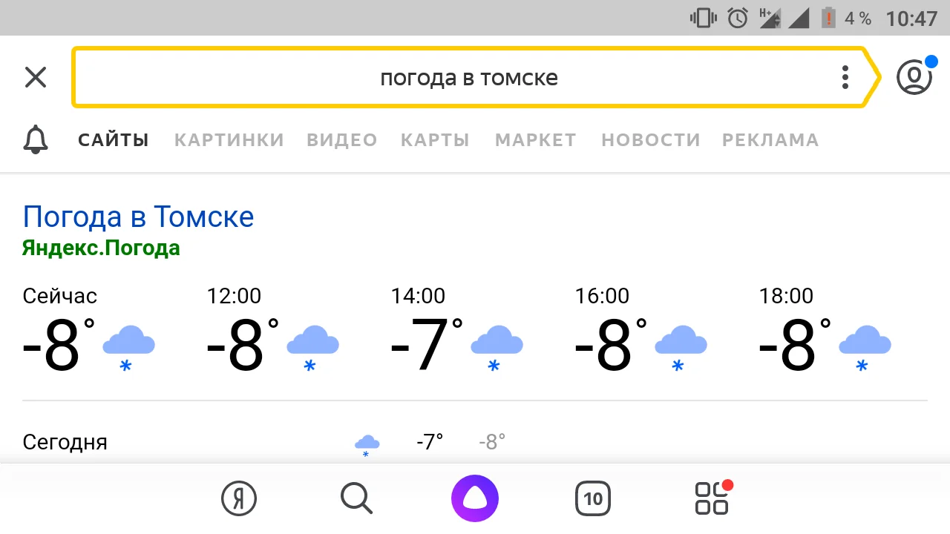The width and height of the screenshot is (950, 534).
Task: Select the МАРКЕТ tab
Action: (x=535, y=139)
